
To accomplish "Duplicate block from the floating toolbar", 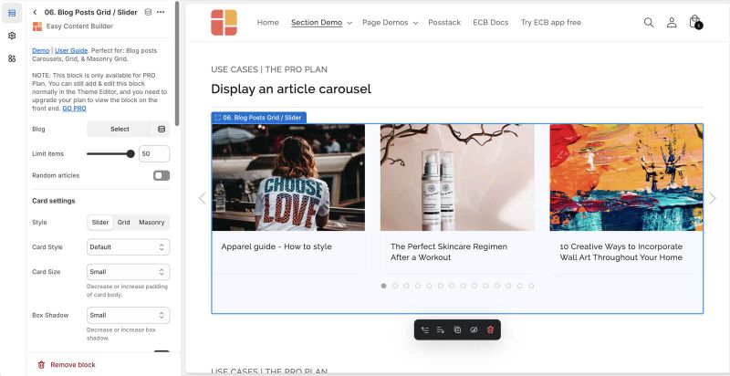I will click(x=457, y=329).
